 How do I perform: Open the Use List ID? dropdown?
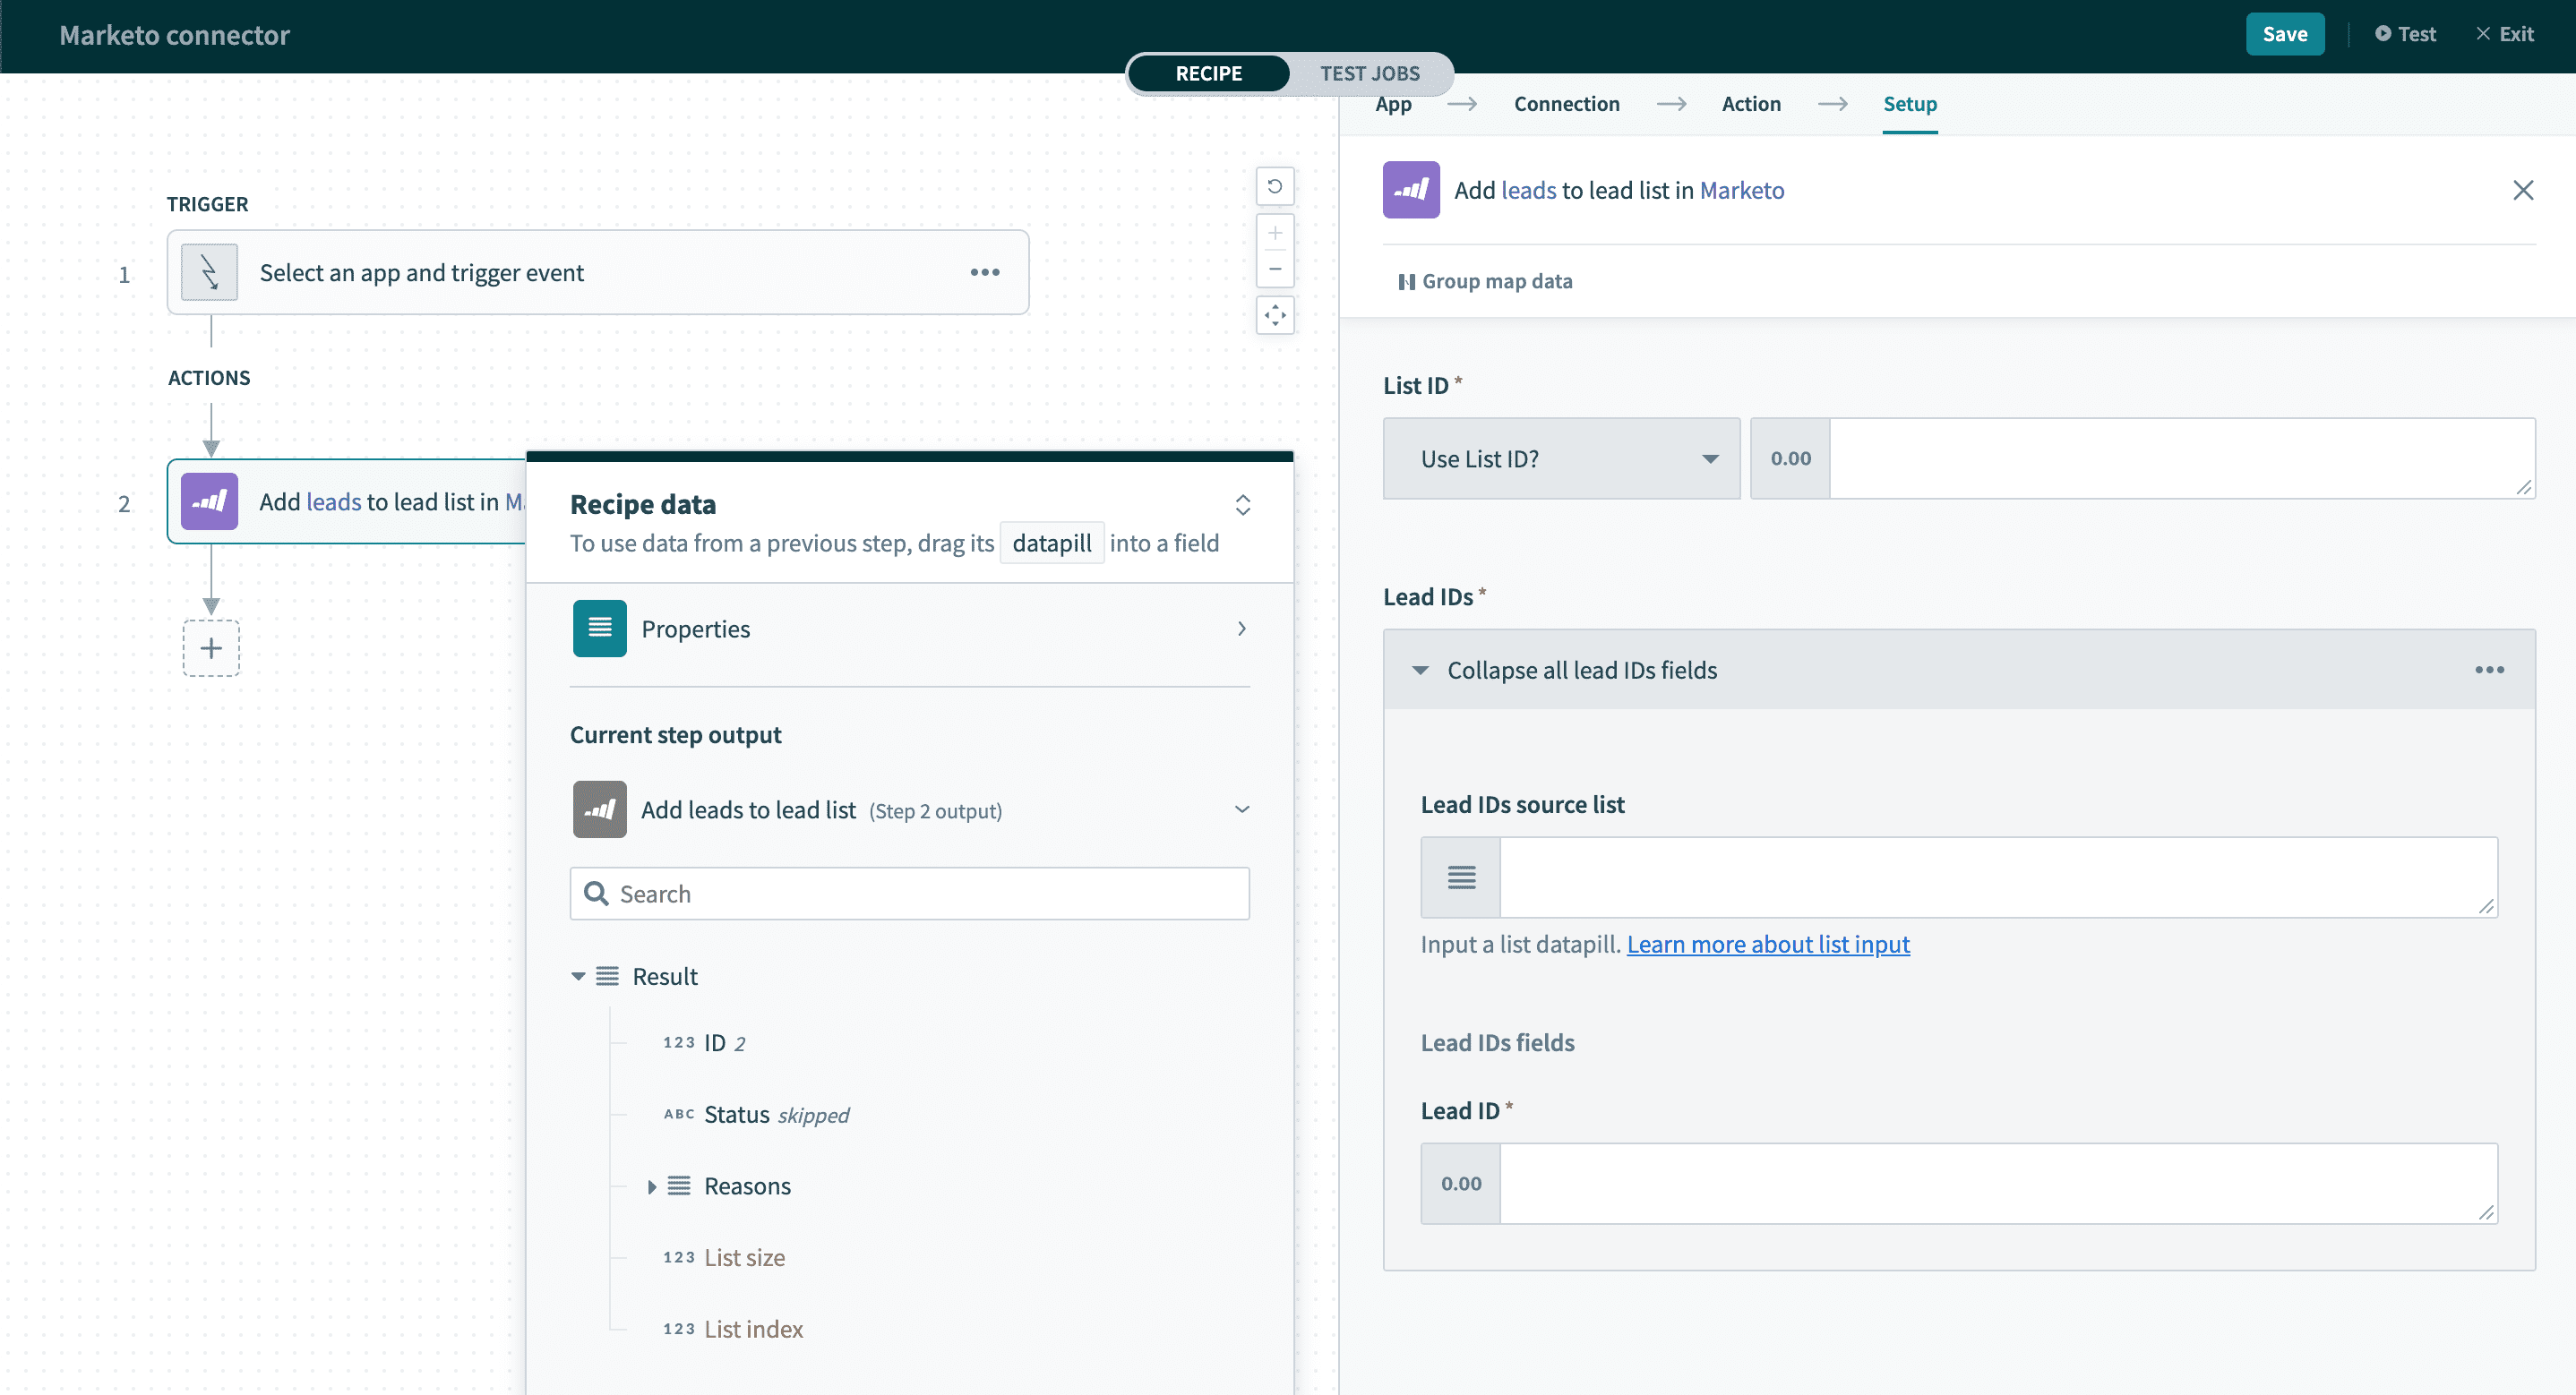coord(1560,458)
